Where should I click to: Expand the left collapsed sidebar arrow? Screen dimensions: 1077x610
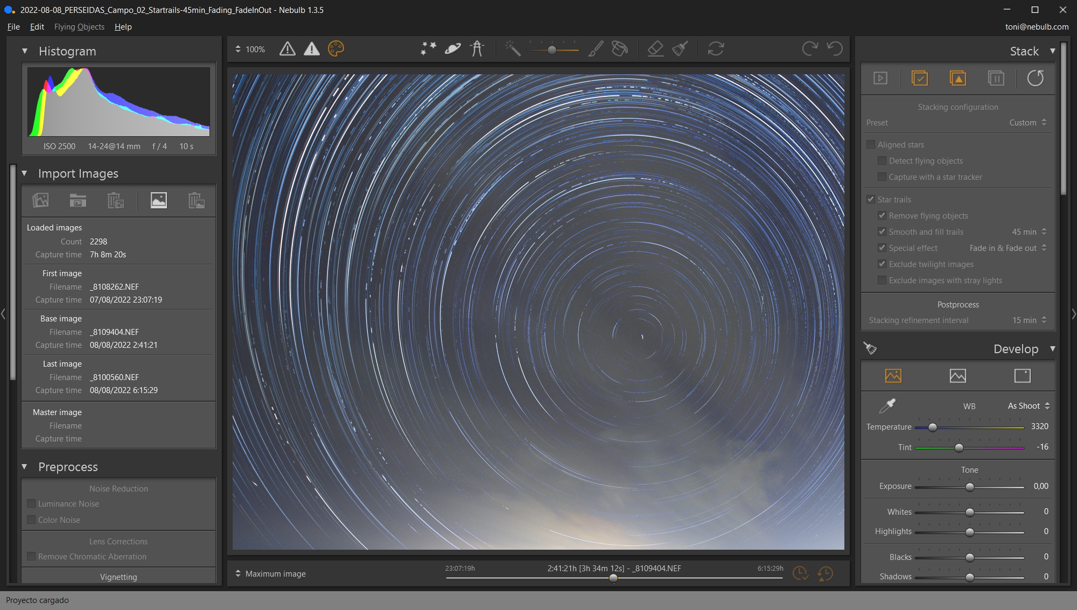3,314
